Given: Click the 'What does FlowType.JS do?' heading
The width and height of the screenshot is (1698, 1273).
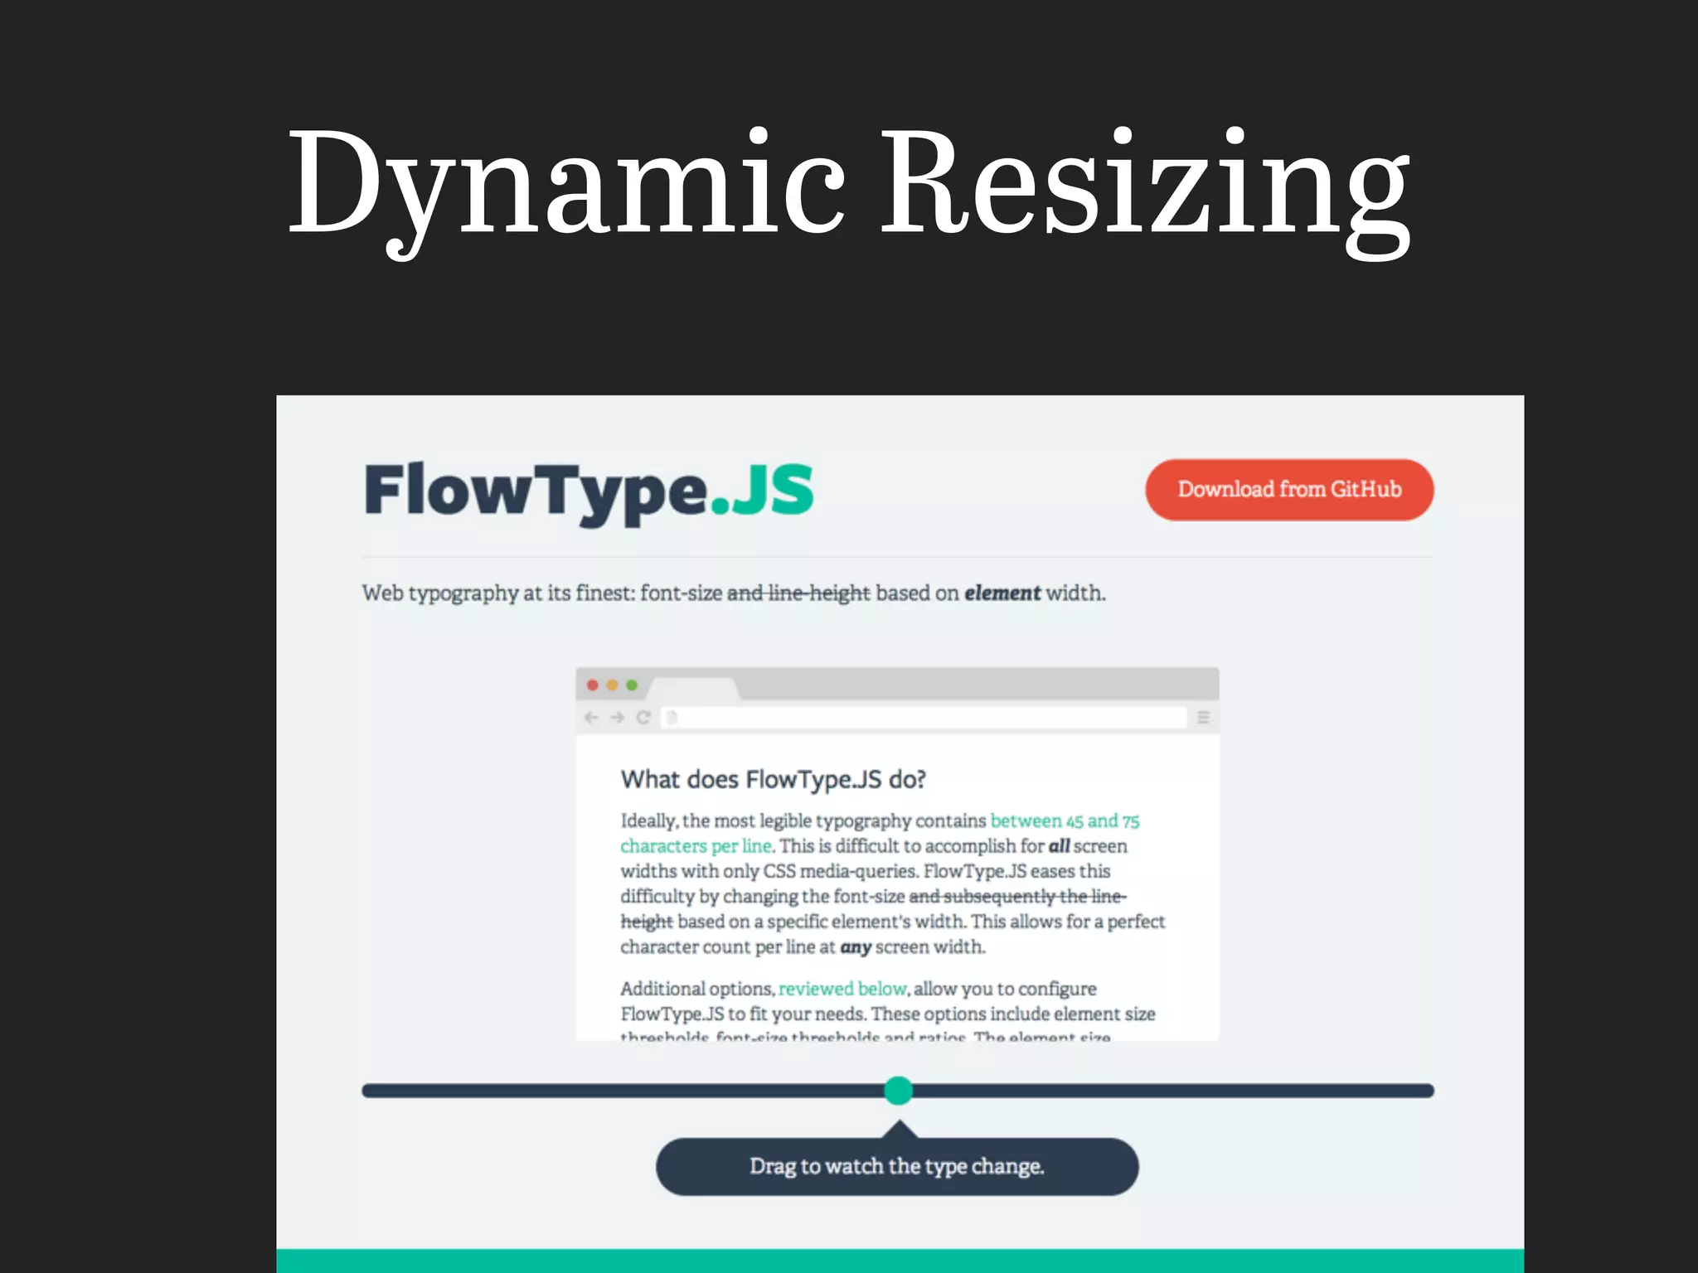Looking at the screenshot, I should point(773,779).
